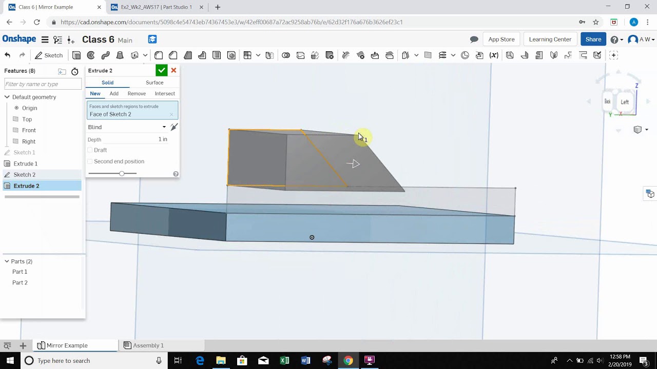
Task: Collapse the Parts (2) list
Action: [7, 261]
